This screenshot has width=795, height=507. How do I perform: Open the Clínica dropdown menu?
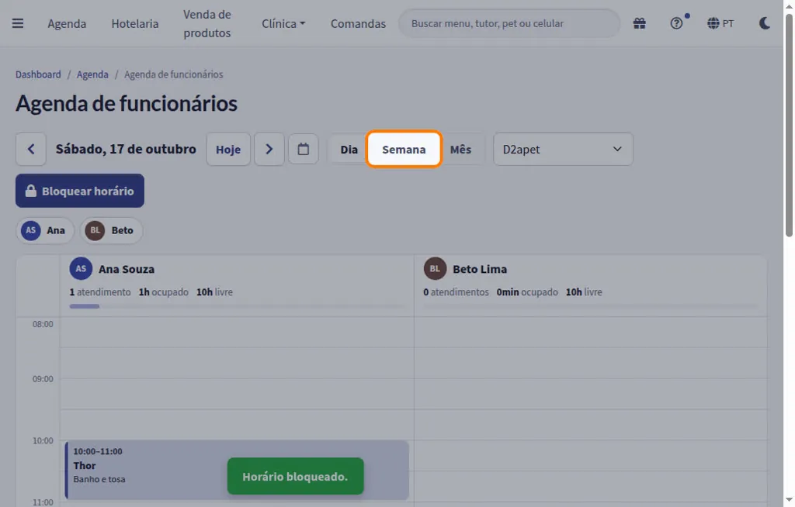tap(283, 24)
